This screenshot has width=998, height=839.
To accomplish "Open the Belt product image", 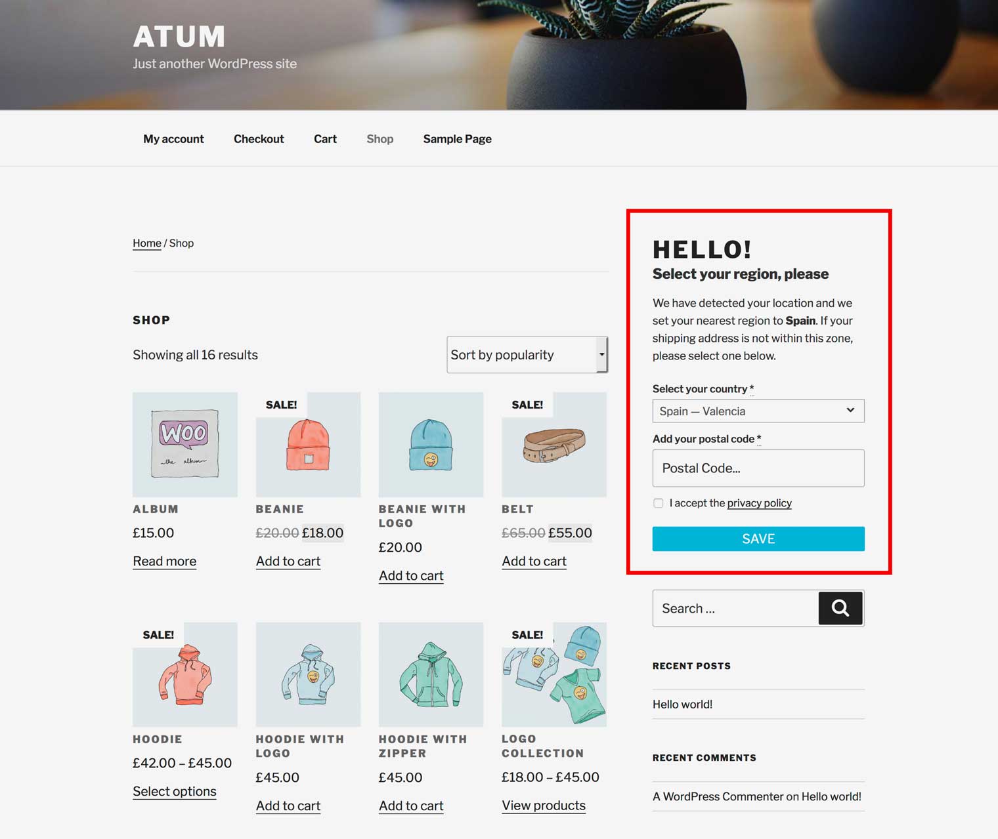I will pos(554,444).
